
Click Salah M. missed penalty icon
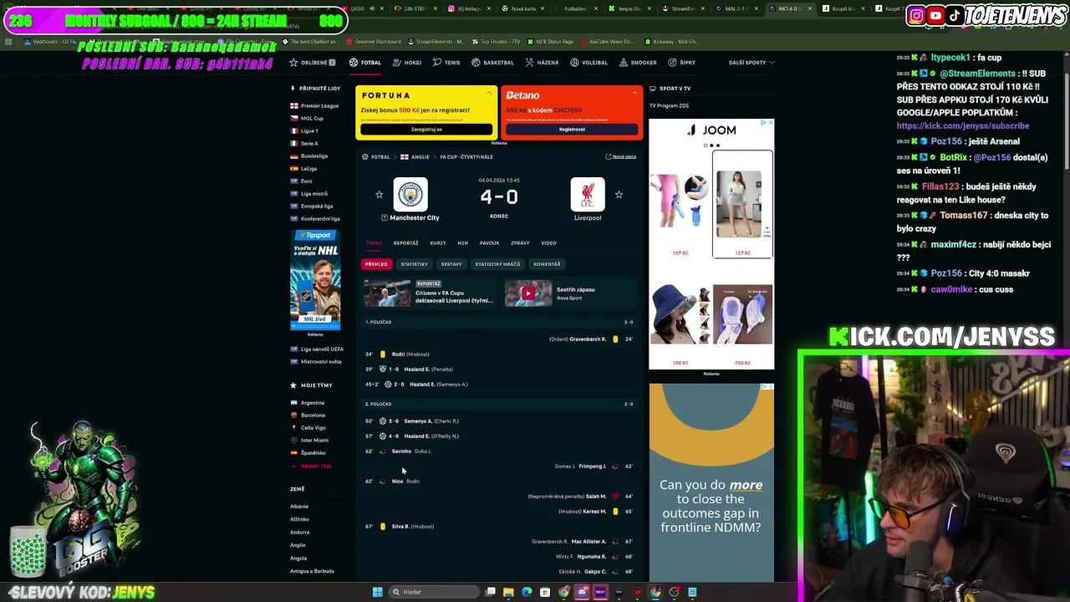click(x=615, y=497)
